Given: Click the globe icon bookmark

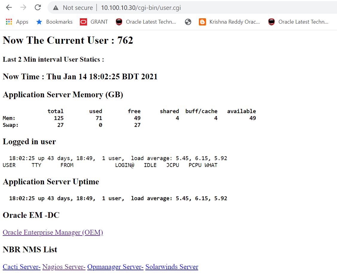Looking at the screenshot, I should 188,22.
